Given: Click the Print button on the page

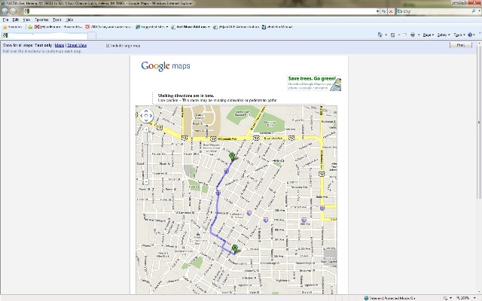Looking at the screenshot, I should pos(460,45).
